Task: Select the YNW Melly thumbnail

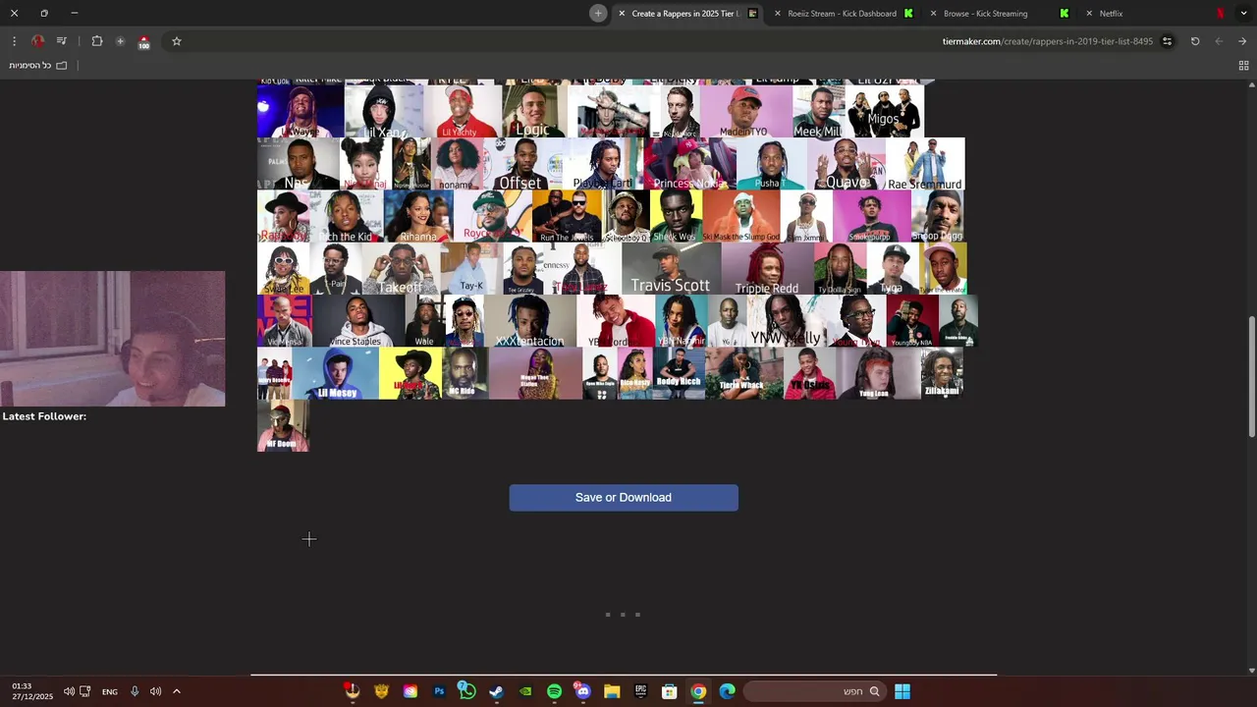Action: coord(786,321)
